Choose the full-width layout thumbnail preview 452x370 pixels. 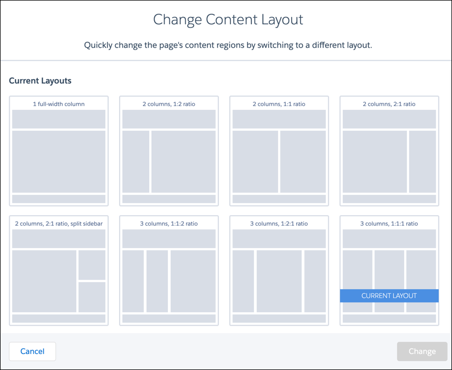58,159
